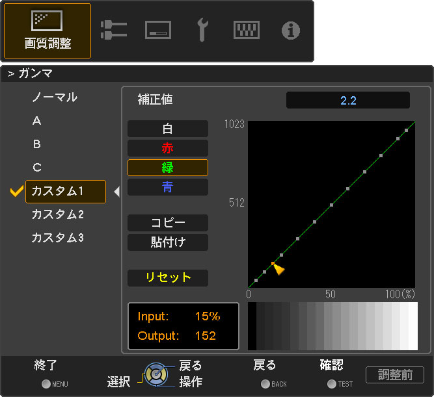Viewport: 434px width, 397px height.
Task: Select the カスタム2 gamma preset
Action: [57, 214]
